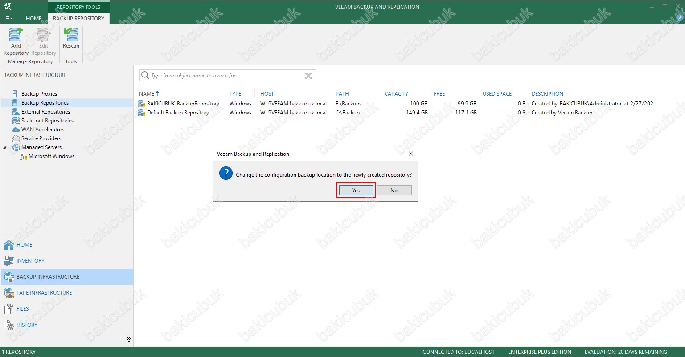Screen dimensions: 685x357
Task: Click 'CONNECTED TO: LOCALHOST' status text
Action: click(459, 352)
